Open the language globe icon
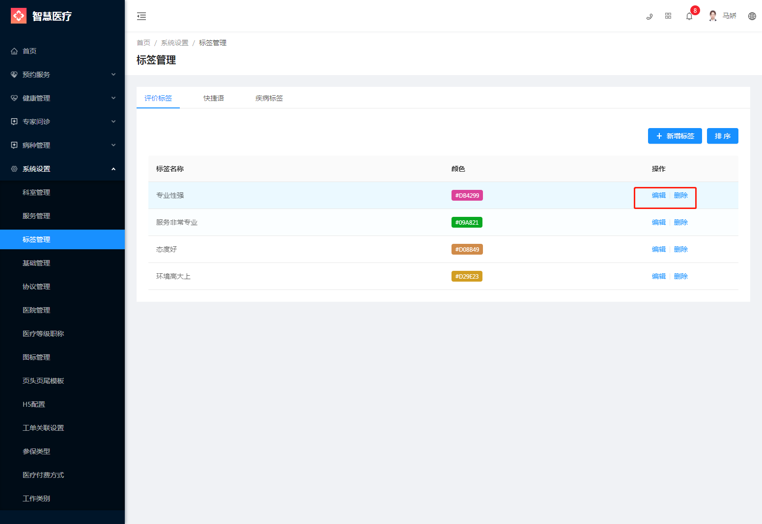This screenshot has width=762, height=524. [x=752, y=16]
